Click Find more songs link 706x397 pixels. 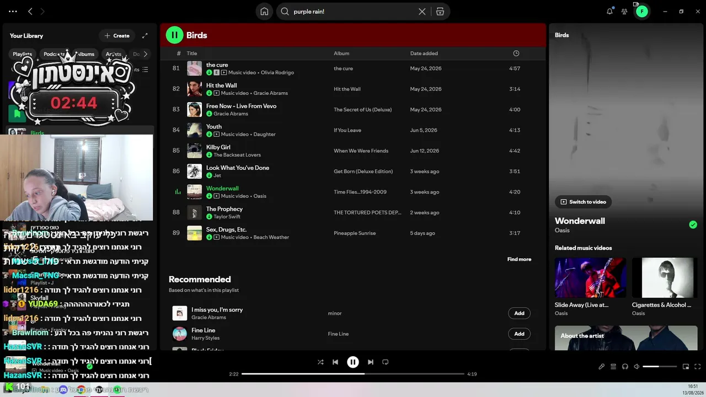click(519, 259)
